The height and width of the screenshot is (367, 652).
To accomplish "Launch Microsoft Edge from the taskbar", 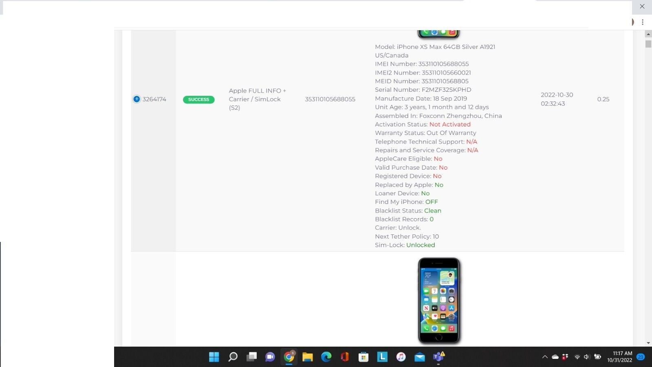I will tap(326, 357).
